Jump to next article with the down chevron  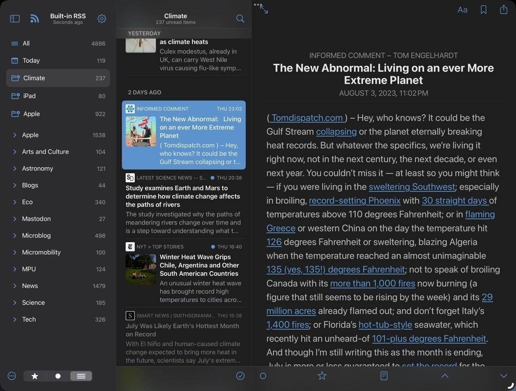click(x=503, y=376)
